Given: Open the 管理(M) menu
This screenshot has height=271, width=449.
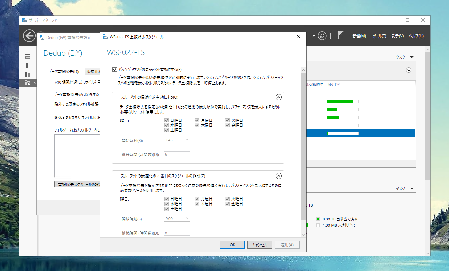Looking at the screenshot, I should 359,36.
